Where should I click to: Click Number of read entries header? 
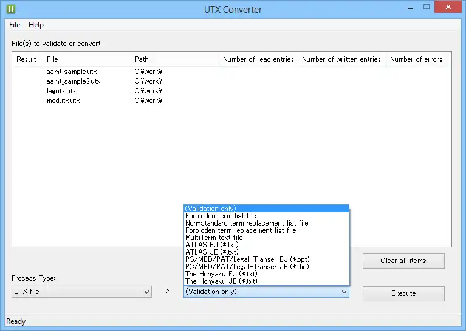click(259, 59)
